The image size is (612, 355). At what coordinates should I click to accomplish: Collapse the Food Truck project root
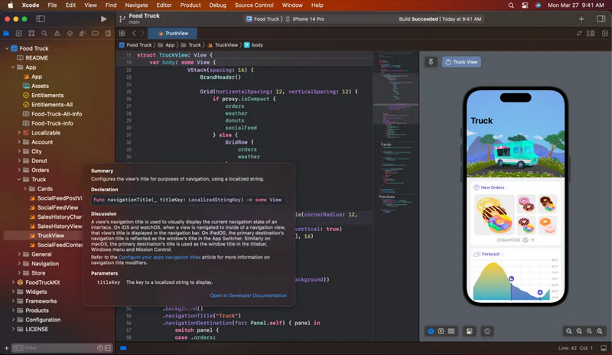click(7, 48)
